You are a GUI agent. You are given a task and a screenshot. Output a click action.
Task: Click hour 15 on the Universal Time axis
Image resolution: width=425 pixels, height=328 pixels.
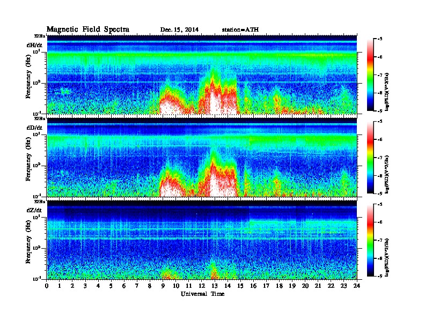click(x=240, y=286)
